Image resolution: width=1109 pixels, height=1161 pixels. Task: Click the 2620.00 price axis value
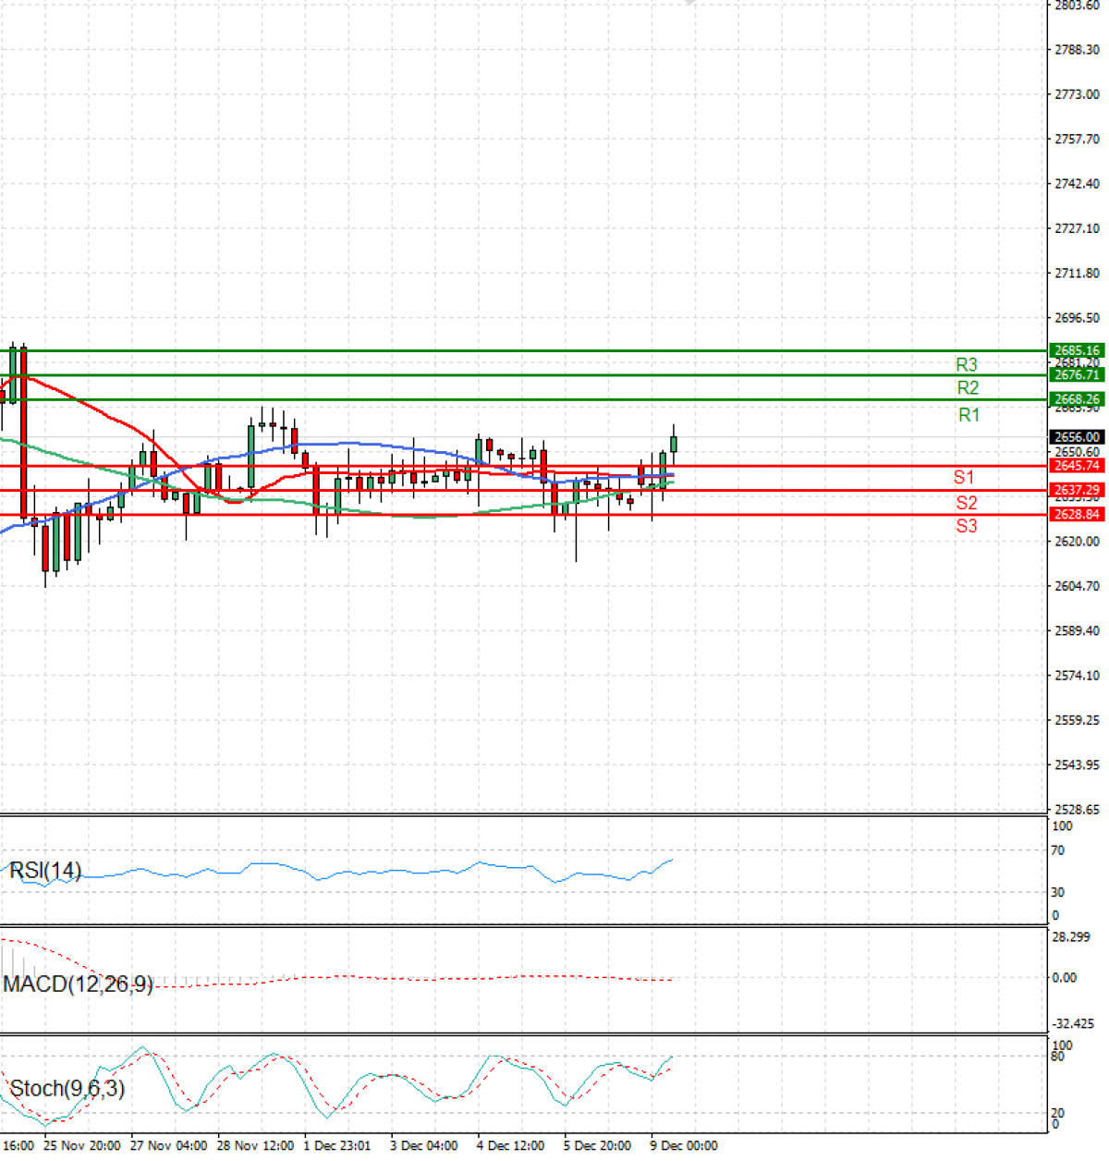[x=1077, y=542]
